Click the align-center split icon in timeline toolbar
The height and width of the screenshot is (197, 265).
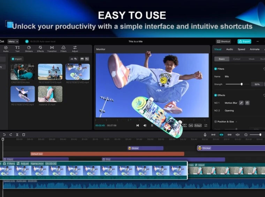coord(237,134)
